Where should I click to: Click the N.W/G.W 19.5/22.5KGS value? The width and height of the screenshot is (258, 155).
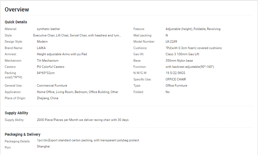click(x=175, y=73)
